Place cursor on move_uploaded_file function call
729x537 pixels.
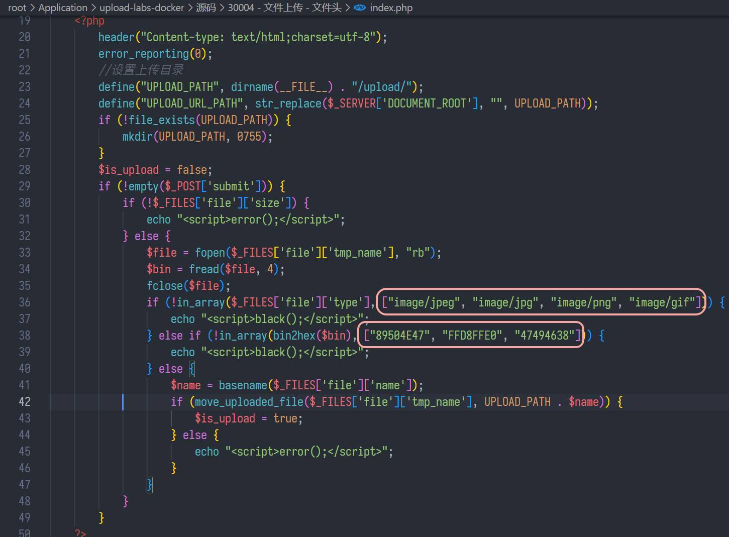(x=249, y=401)
